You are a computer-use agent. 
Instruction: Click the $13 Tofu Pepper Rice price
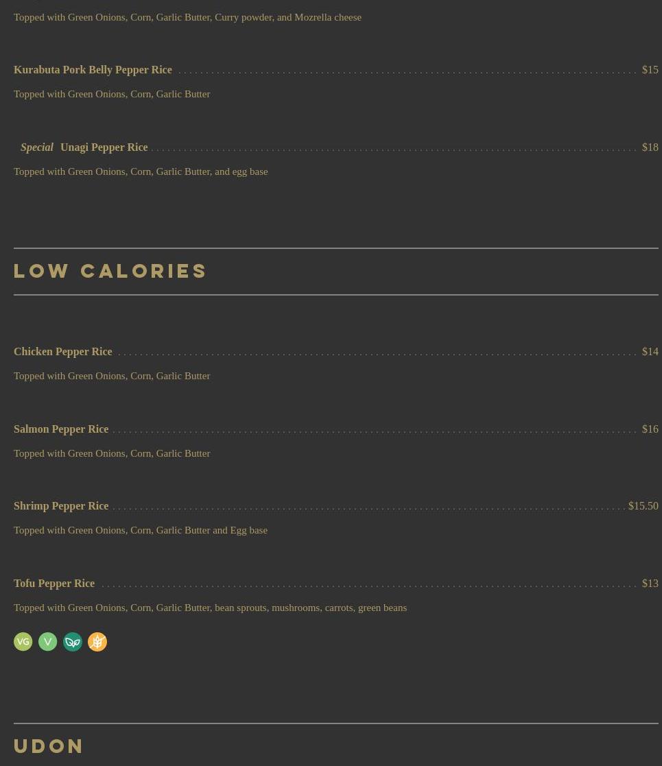(650, 584)
